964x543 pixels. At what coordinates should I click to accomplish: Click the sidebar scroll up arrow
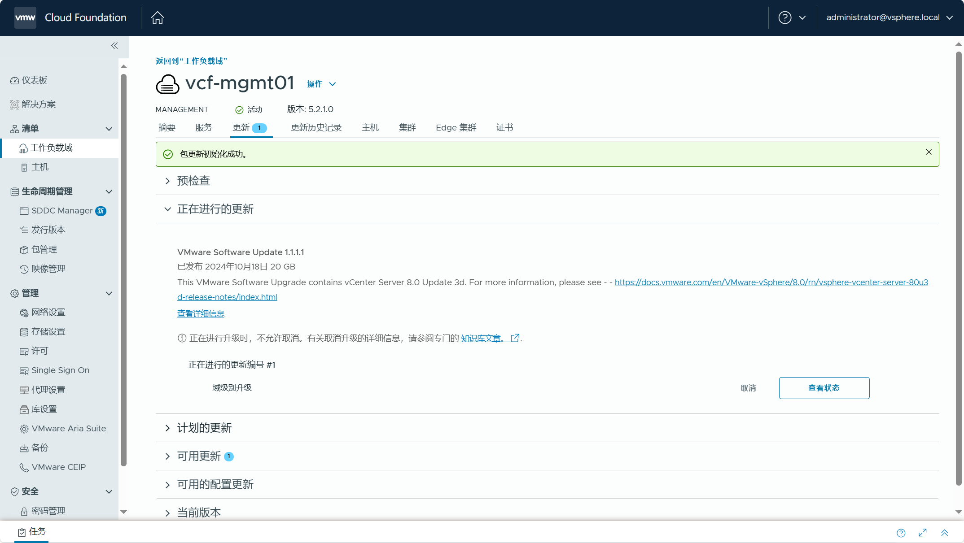pos(124,66)
